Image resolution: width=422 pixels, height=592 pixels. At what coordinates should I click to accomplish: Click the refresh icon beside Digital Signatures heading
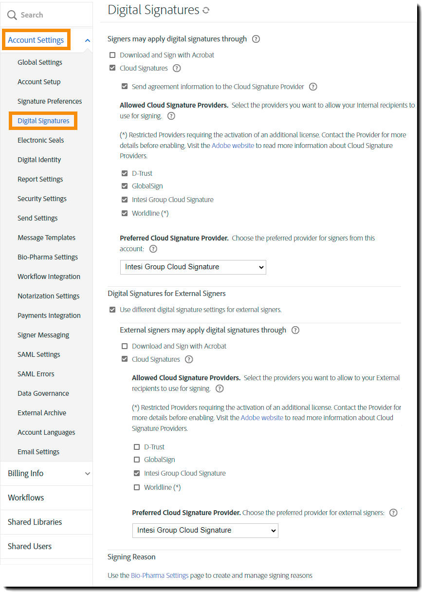(206, 9)
